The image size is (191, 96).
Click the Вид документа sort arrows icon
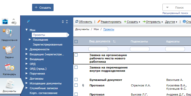pos(114,41)
